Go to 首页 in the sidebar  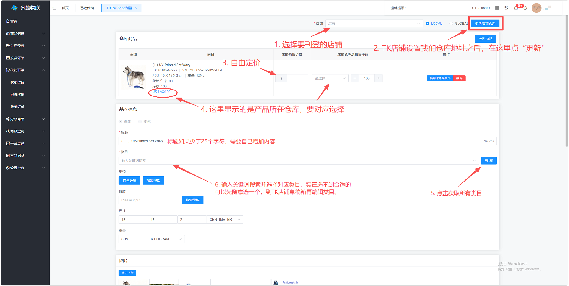pos(12,21)
